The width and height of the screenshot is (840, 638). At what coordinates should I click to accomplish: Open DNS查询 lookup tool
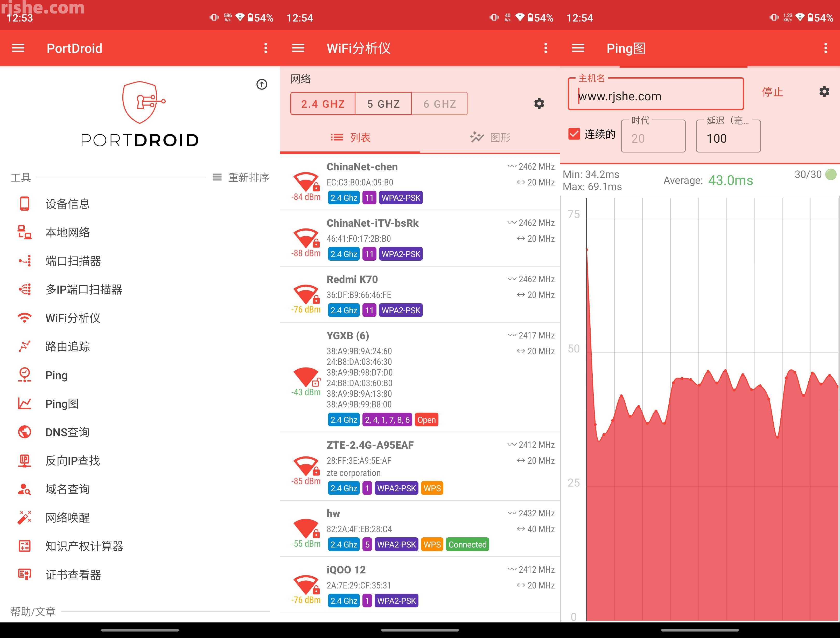[140, 432]
